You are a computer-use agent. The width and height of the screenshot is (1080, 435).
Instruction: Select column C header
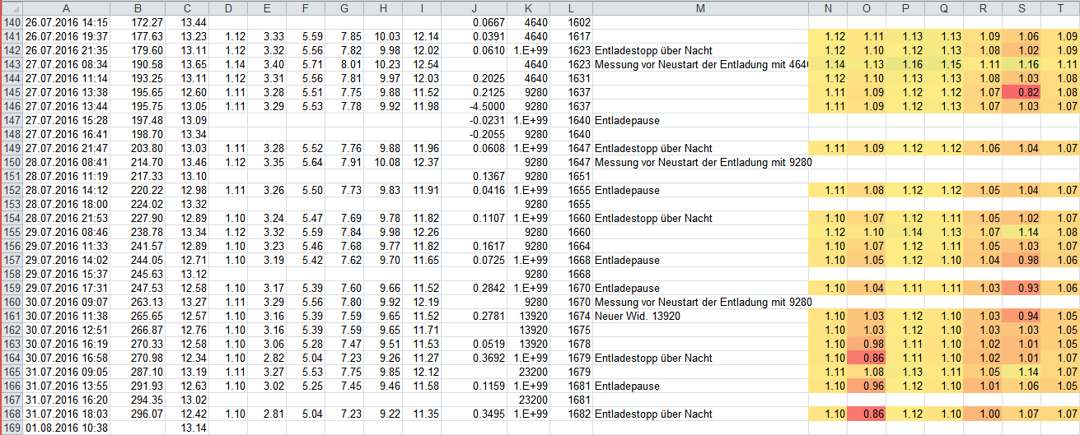tap(189, 8)
